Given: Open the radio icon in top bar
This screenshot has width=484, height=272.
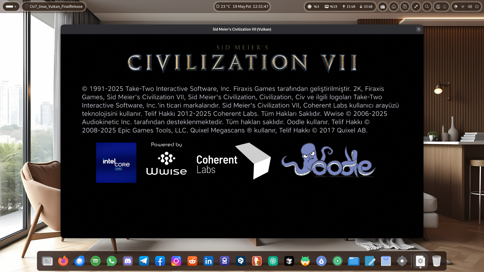Looking at the screenshot, I should tap(383, 7).
